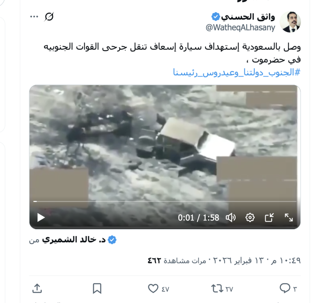Expand video to fullscreen

tap(289, 217)
